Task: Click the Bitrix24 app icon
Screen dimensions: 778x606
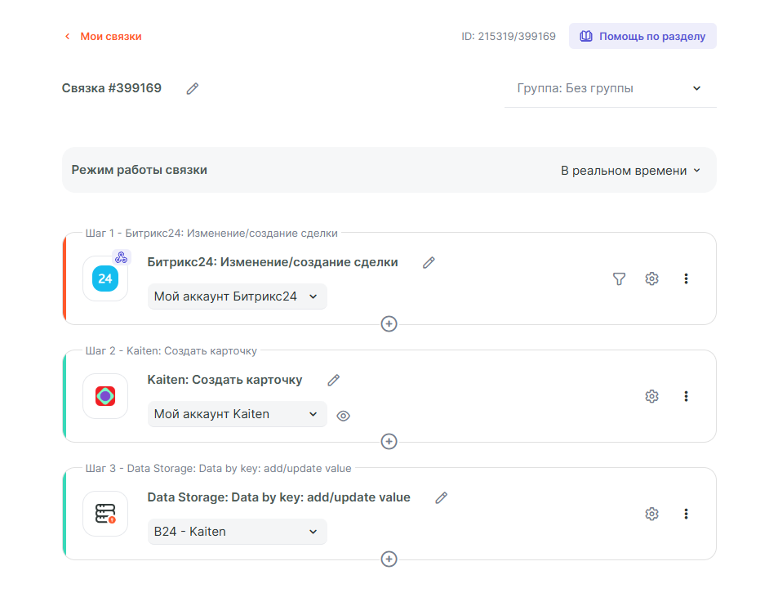Action: tap(105, 279)
